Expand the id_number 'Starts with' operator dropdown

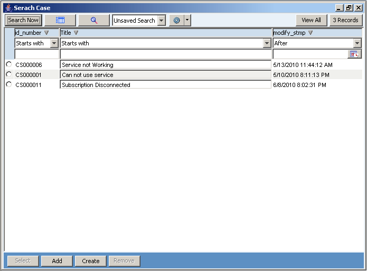pyautogui.click(x=54, y=43)
